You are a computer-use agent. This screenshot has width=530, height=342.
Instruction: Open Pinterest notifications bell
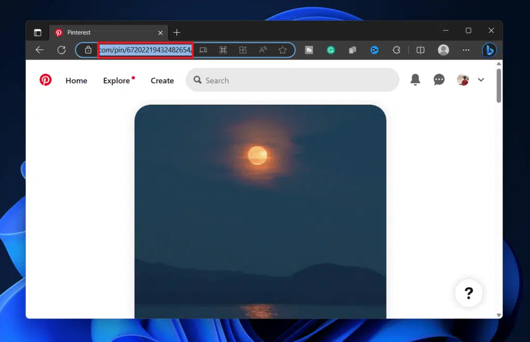pos(415,80)
